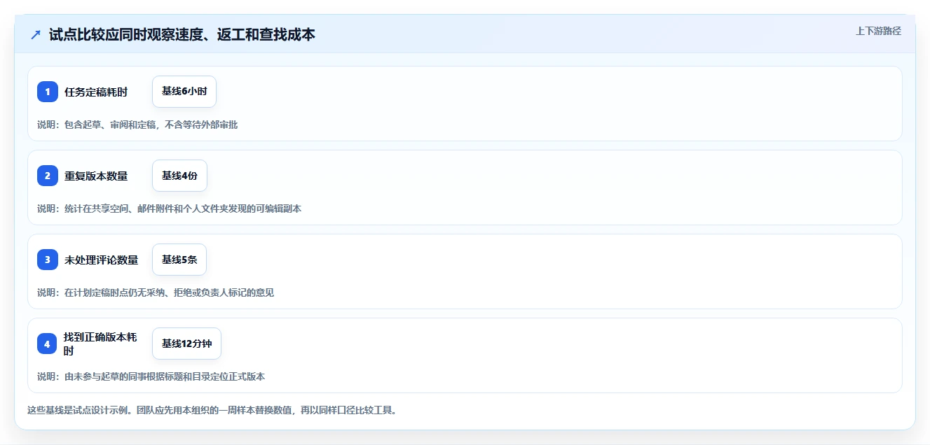Click the note about 可编辑副本 in shared spaces
930x445 pixels.
[169, 209]
